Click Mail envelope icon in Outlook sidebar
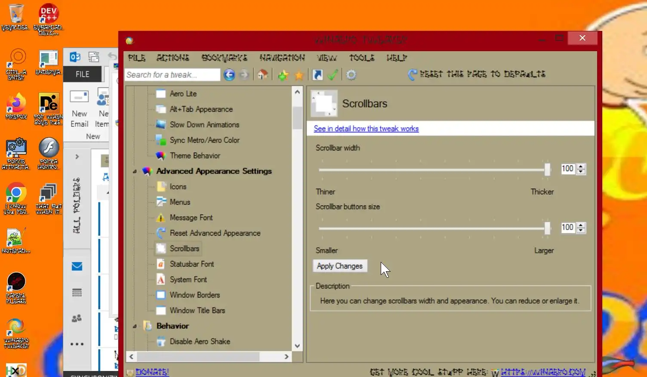647x377 pixels. (77, 267)
